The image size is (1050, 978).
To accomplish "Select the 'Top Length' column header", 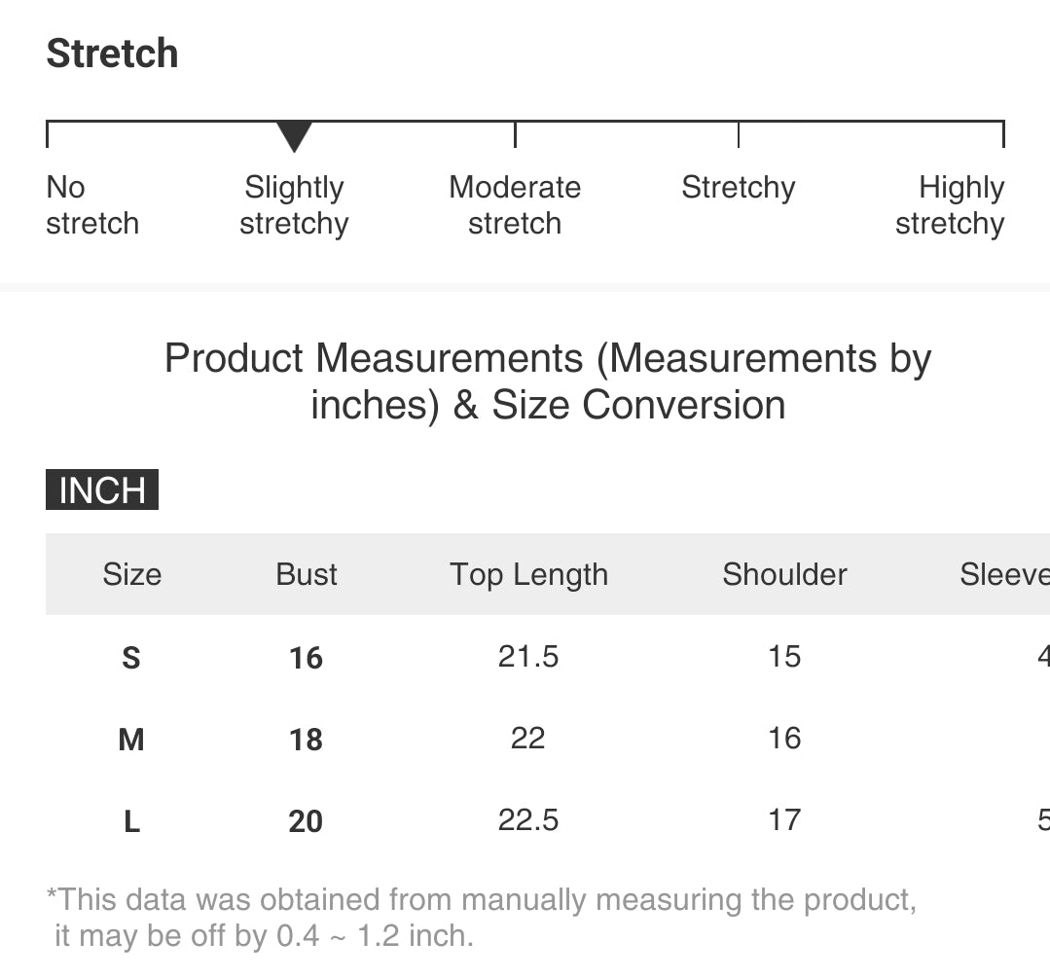I will (528, 575).
